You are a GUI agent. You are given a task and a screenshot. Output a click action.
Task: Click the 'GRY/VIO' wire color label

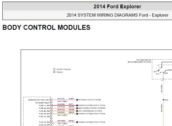point(61,99)
